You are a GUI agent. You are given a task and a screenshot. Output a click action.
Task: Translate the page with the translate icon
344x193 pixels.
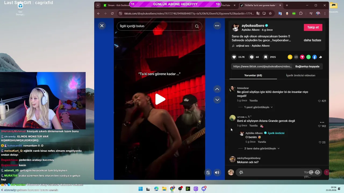point(258,13)
